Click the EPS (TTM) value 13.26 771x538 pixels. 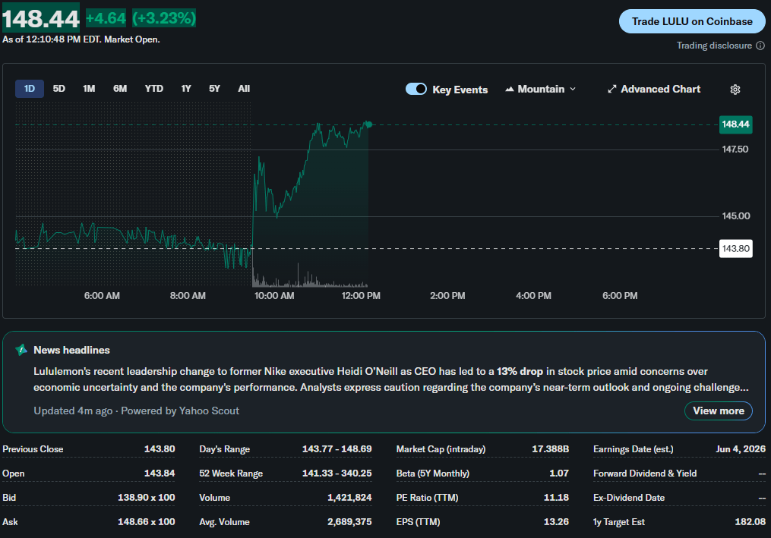(556, 522)
